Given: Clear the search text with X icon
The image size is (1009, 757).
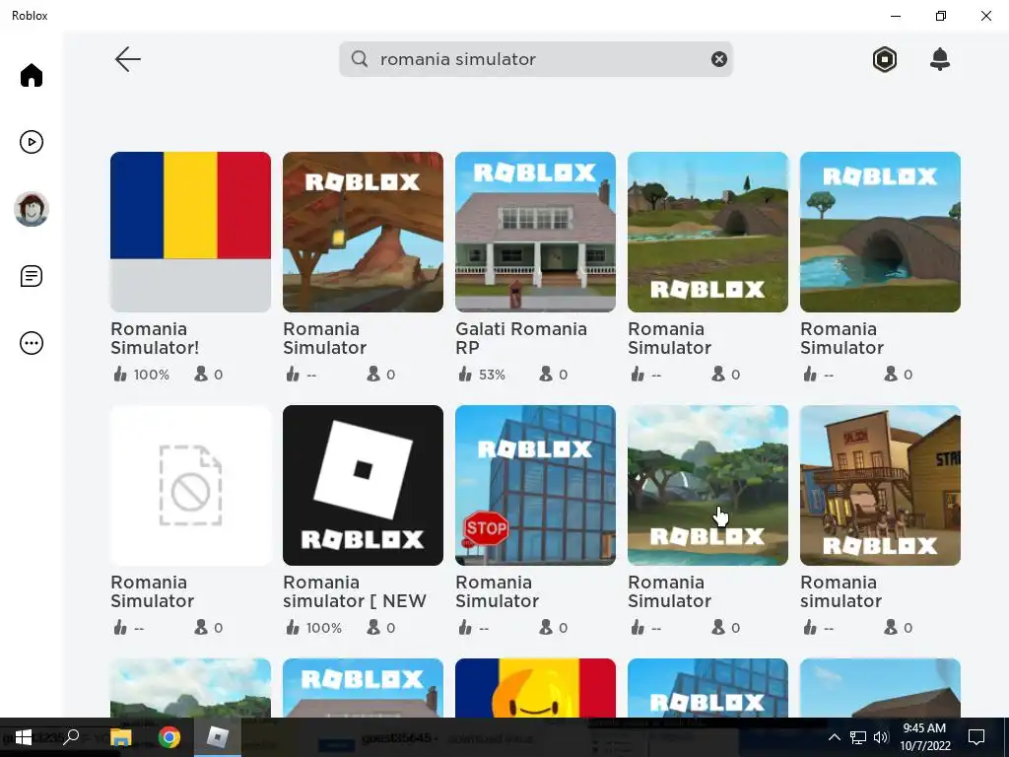Looking at the screenshot, I should point(718,59).
